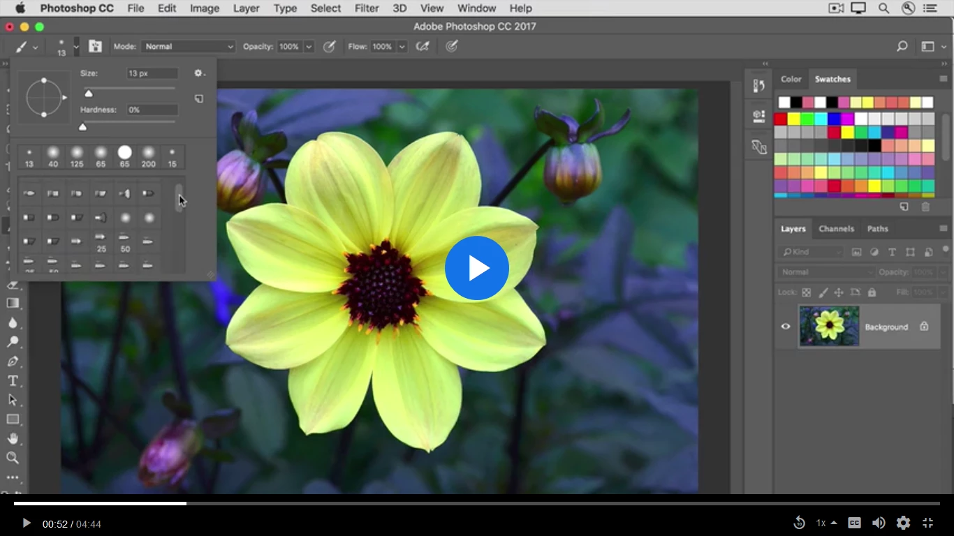The height and width of the screenshot is (536, 954).
Task: Hide the Background layer with eye icon
Action: coord(786,326)
